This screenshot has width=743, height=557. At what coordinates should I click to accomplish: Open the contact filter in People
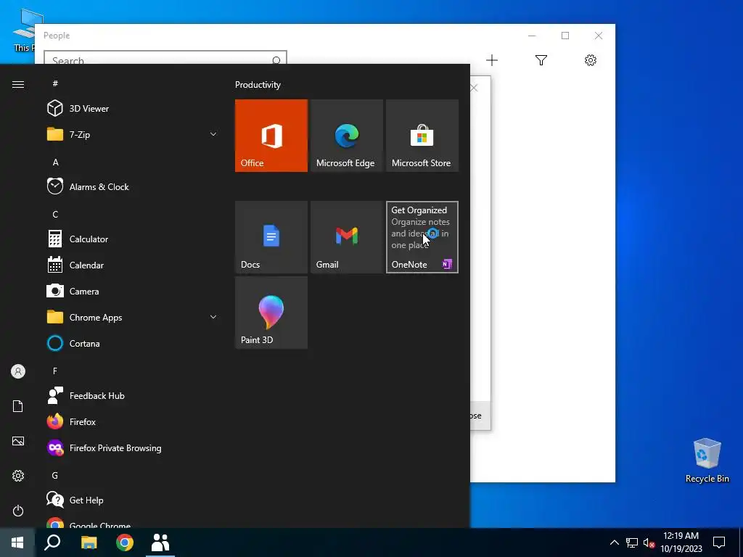pos(541,60)
